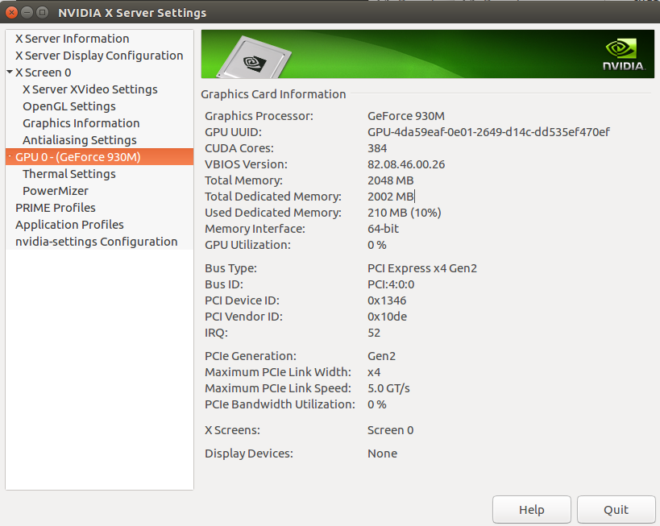Click Quit to exit nvidia-settings
The height and width of the screenshot is (526, 660).
point(616,509)
